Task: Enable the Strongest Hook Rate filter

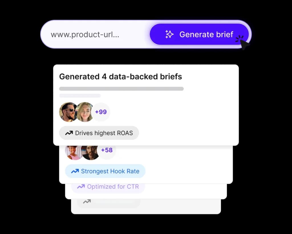Action: point(105,171)
